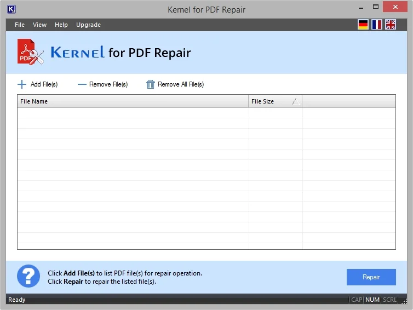
Task: Click the Remove All File(s) label
Action: coord(181,84)
